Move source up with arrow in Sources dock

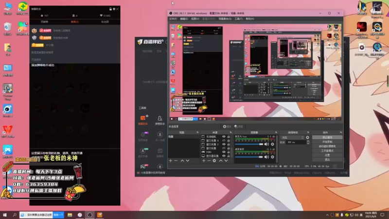point(221,161)
